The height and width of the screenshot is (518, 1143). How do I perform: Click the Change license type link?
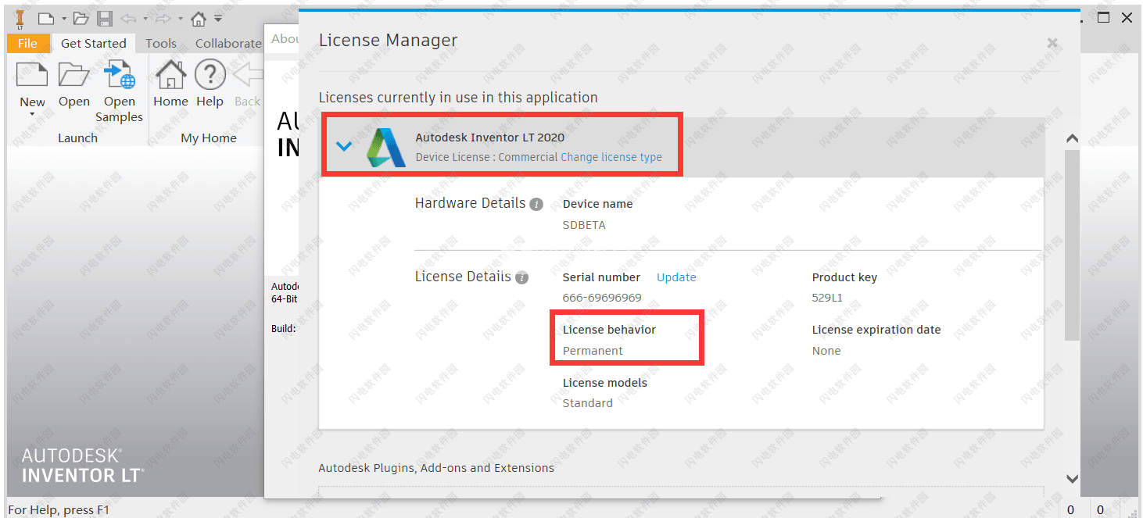click(611, 157)
